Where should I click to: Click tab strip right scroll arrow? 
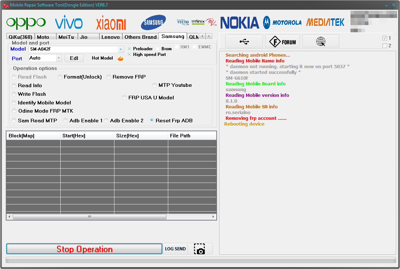pyautogui.click(x=209, y=36)
